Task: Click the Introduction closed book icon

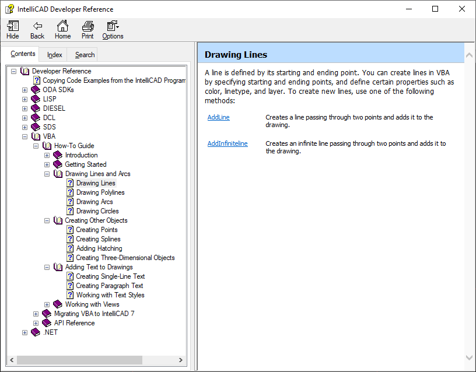Action: [58, 155]
